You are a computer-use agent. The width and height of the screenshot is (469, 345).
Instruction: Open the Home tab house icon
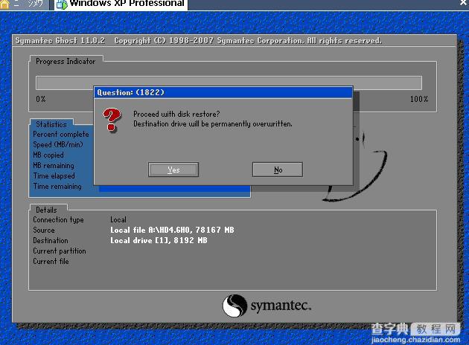pos(4,4)
